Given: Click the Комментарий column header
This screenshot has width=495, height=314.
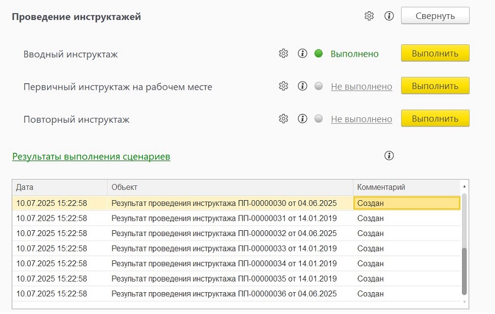Looking at the screenshot, I should [407, 187].
